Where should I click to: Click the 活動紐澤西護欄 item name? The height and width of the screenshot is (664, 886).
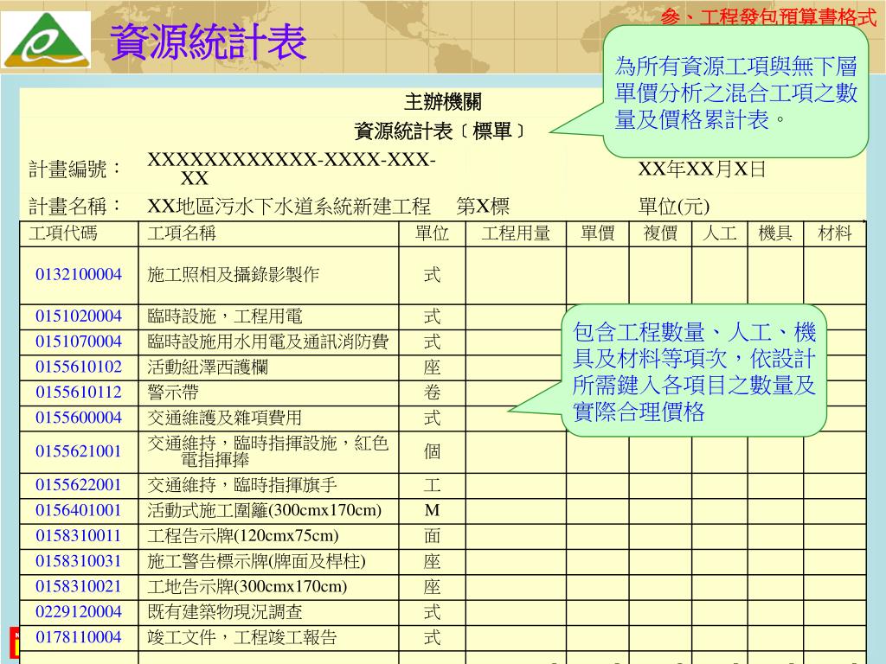pos(208,367)
